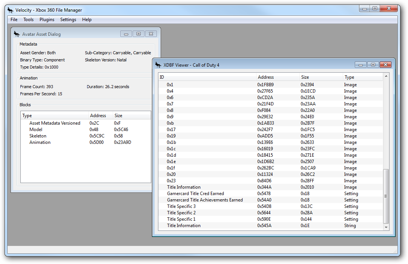Viewport: 408px width, 264px height.
Task: Open the Settings menu
Action: click(68, 20)
